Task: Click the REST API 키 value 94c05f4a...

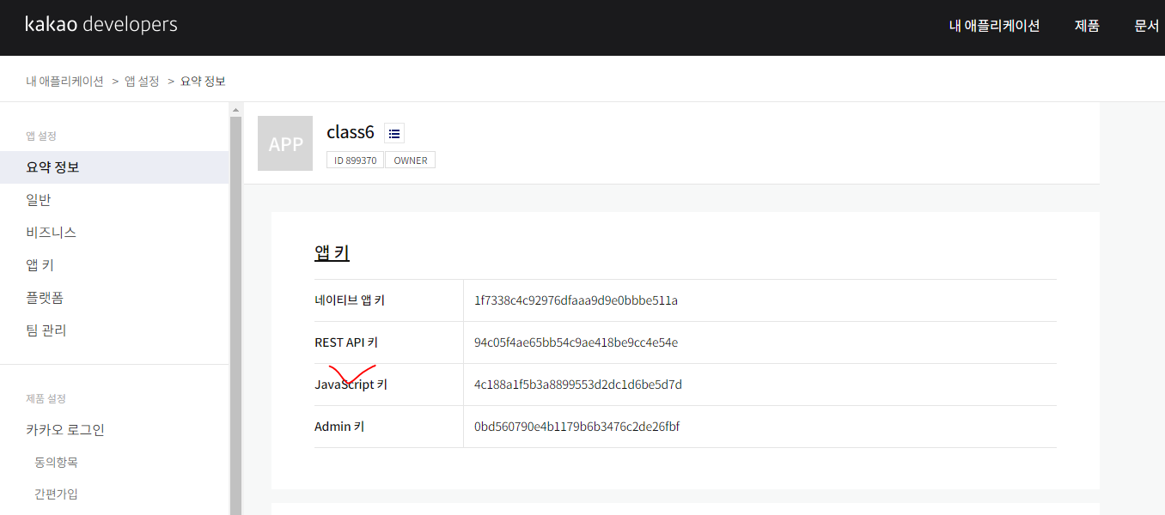Action: tap(576, 342)
